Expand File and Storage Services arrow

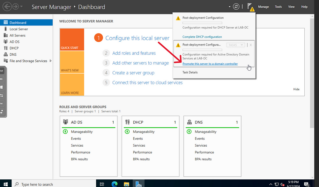coord(50,61)
